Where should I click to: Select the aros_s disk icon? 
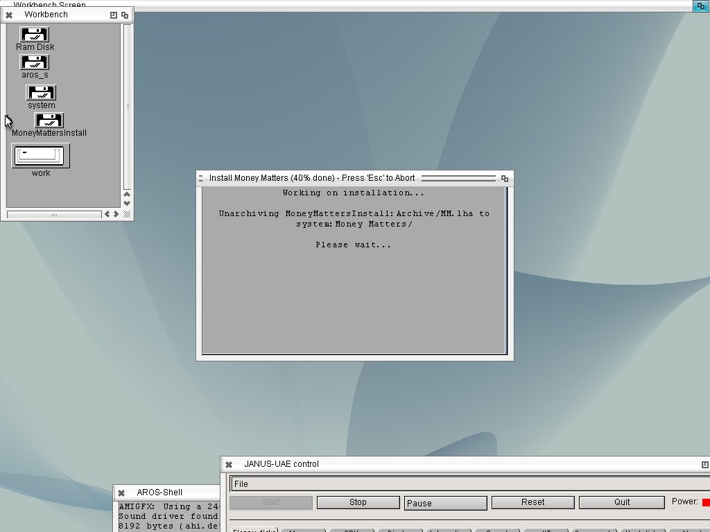click(35, 62)
